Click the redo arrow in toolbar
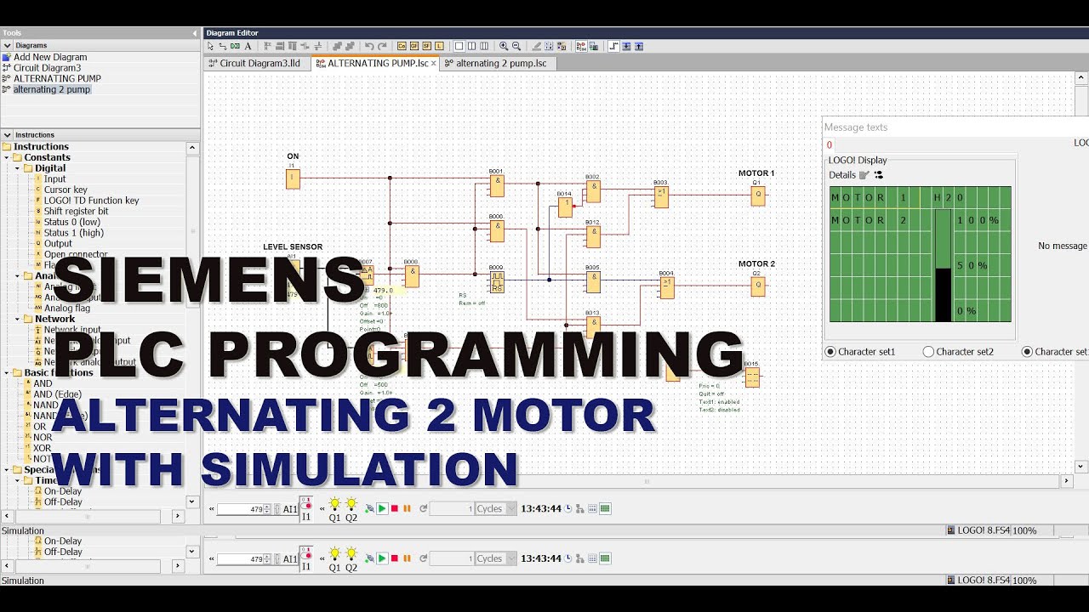Image resolution: width=1089 pixels, height=612 pixels. pos(382,46)
